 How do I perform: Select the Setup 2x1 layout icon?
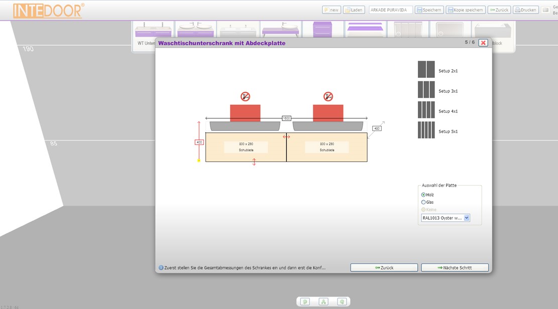(426, 69)
